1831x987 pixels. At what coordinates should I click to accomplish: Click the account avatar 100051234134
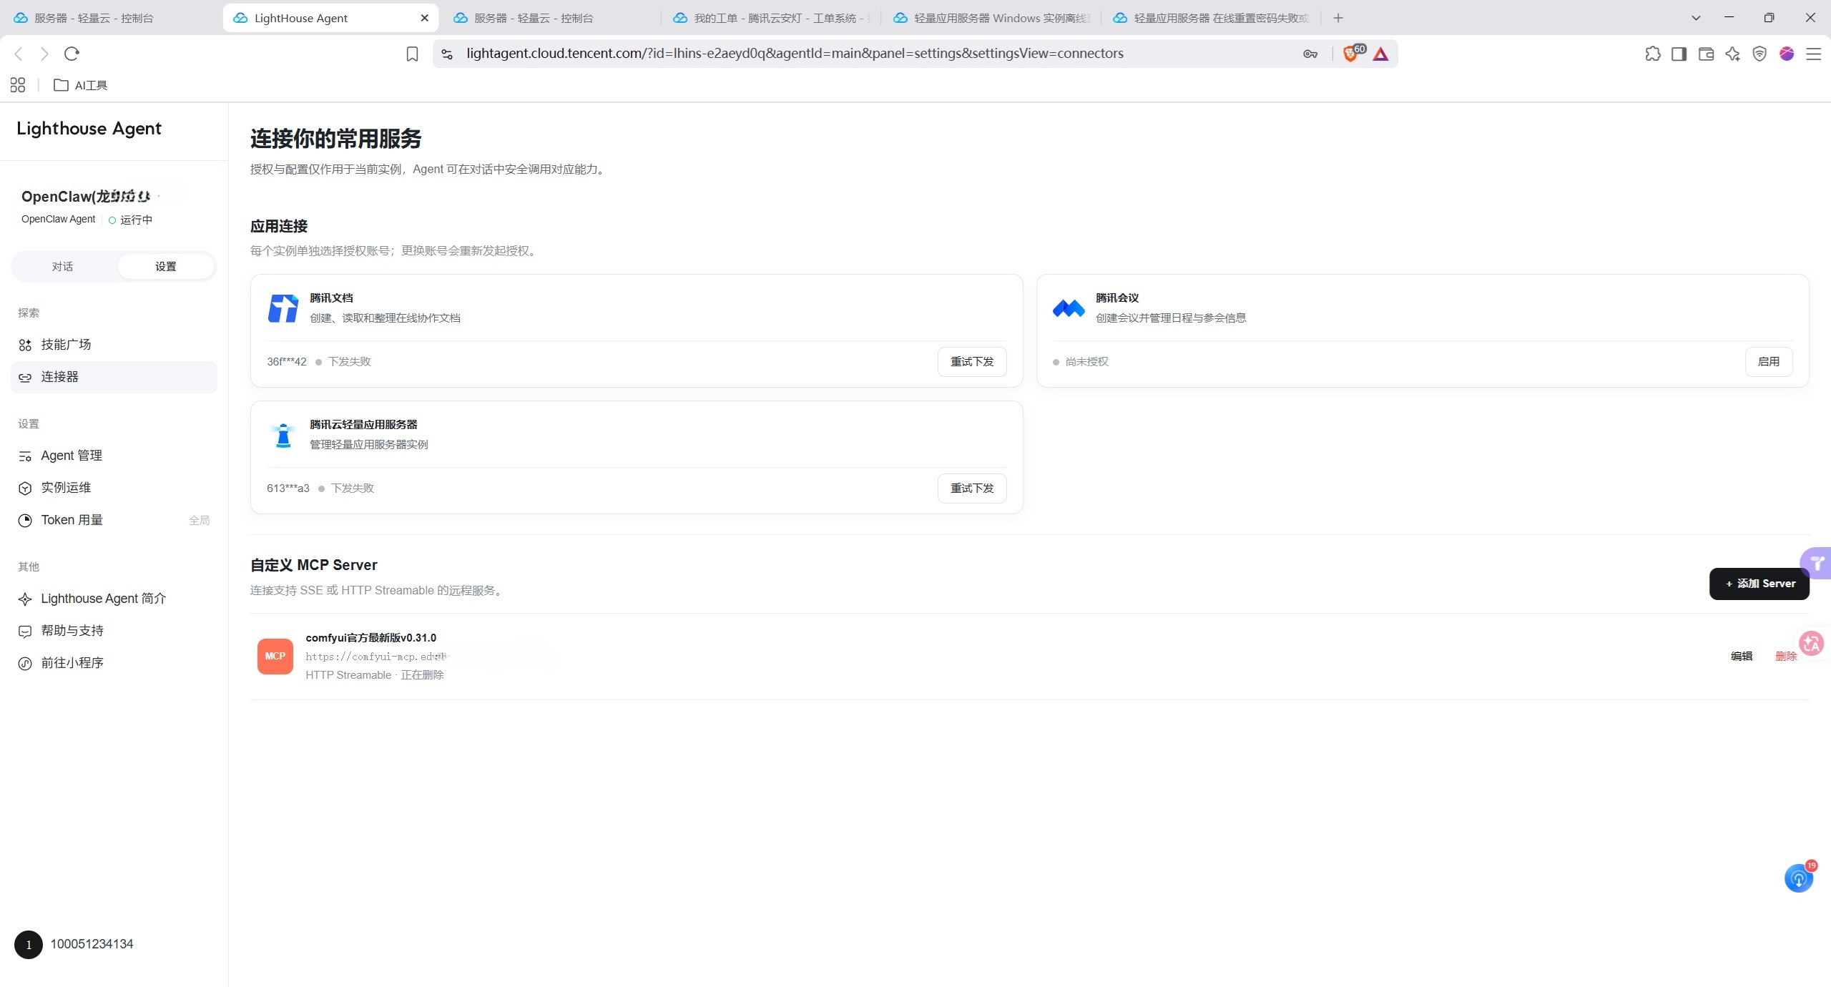(x=29, y=945)
